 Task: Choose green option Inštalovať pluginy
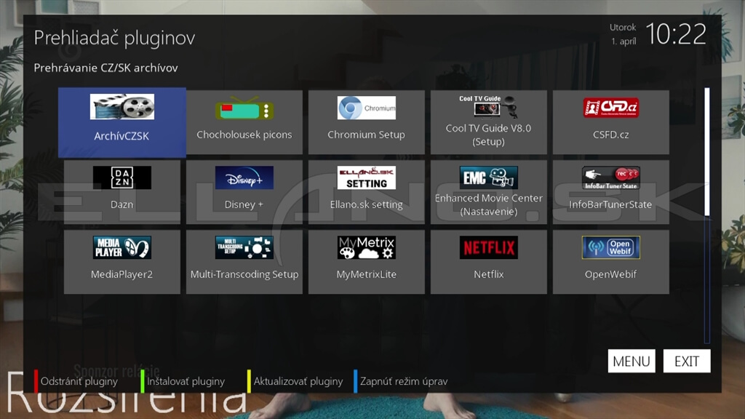186,381
